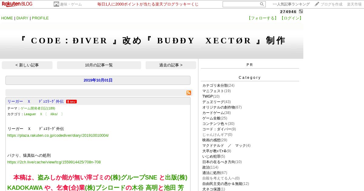This screenshot has height=191, width=364.
Task: Open 趣味・ゲーム genre link
Action: (x=71, y=4)
